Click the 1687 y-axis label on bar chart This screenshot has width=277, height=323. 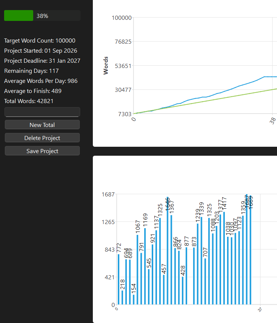point(108,194)
